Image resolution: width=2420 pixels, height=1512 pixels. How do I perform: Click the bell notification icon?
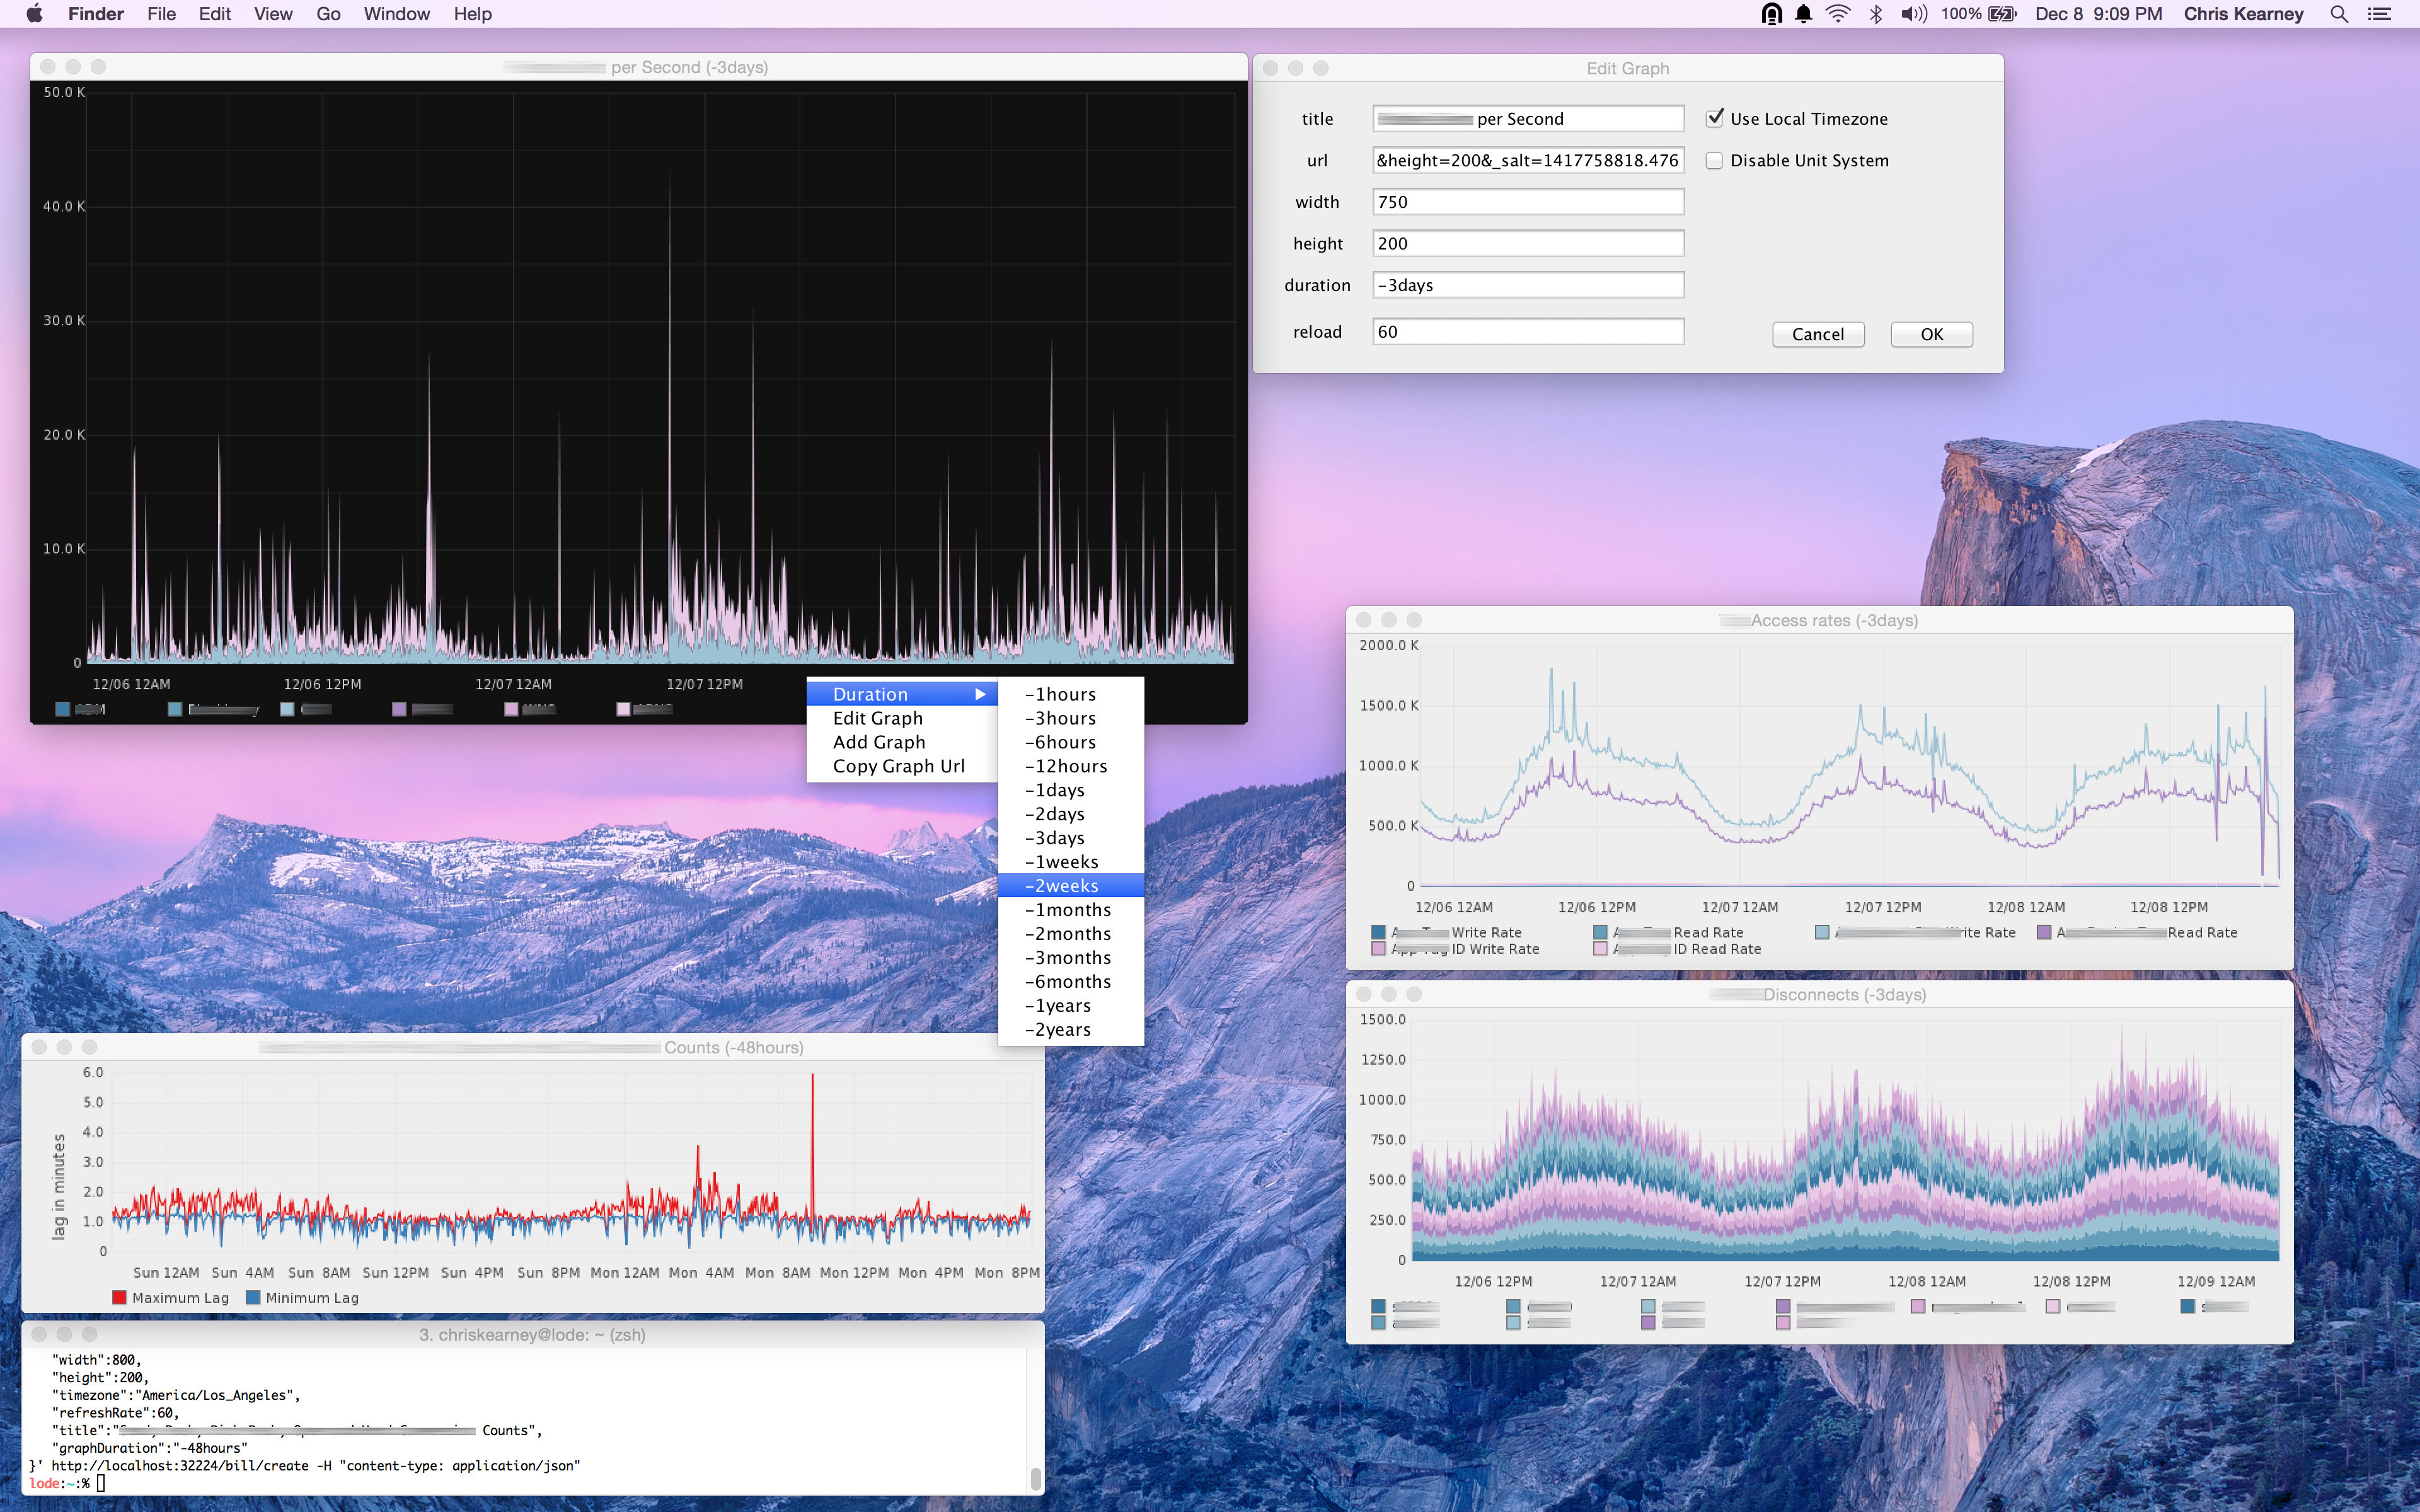click(x=1803, y=14)
